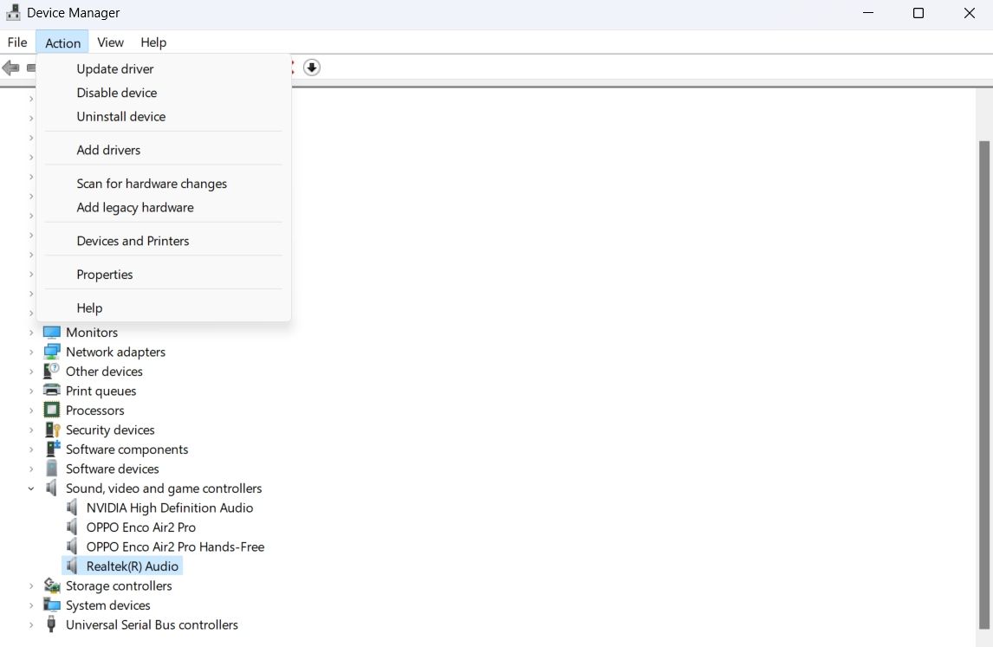
Task: Expand the Other devices category
Action: coord(31,372)
